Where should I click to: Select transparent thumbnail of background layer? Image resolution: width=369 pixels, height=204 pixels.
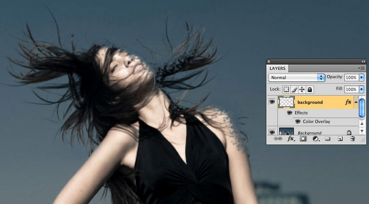coord(286,102)
